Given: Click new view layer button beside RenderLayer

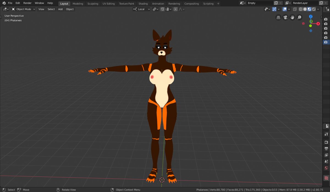Looking at the screenshot, I should point(321,3).
